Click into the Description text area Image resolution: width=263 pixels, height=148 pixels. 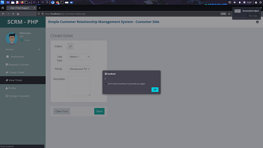[x=79, y=86]
